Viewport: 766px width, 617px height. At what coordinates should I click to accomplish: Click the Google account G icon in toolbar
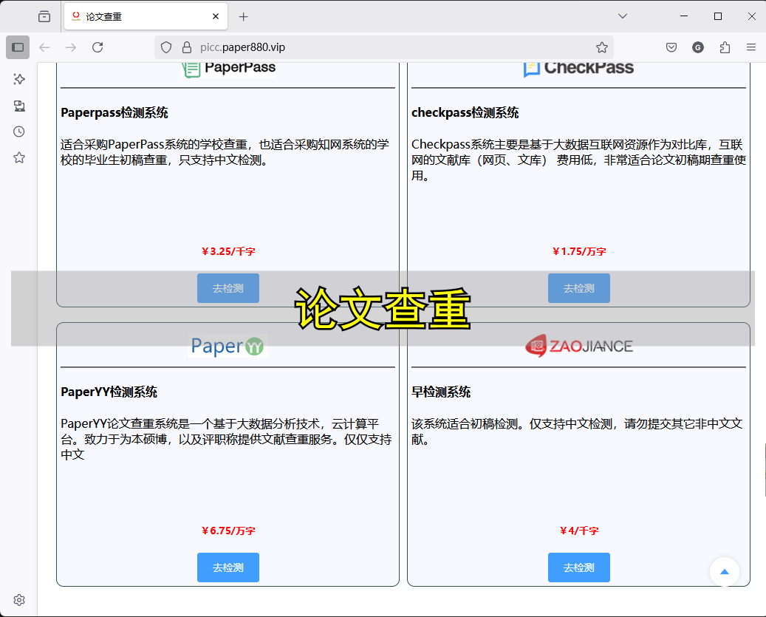click(x=698, y=47)
